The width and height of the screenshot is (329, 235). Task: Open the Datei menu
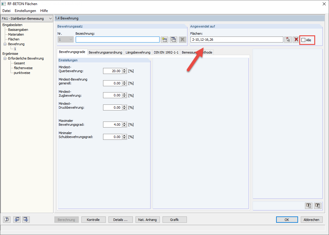point(7,11)
